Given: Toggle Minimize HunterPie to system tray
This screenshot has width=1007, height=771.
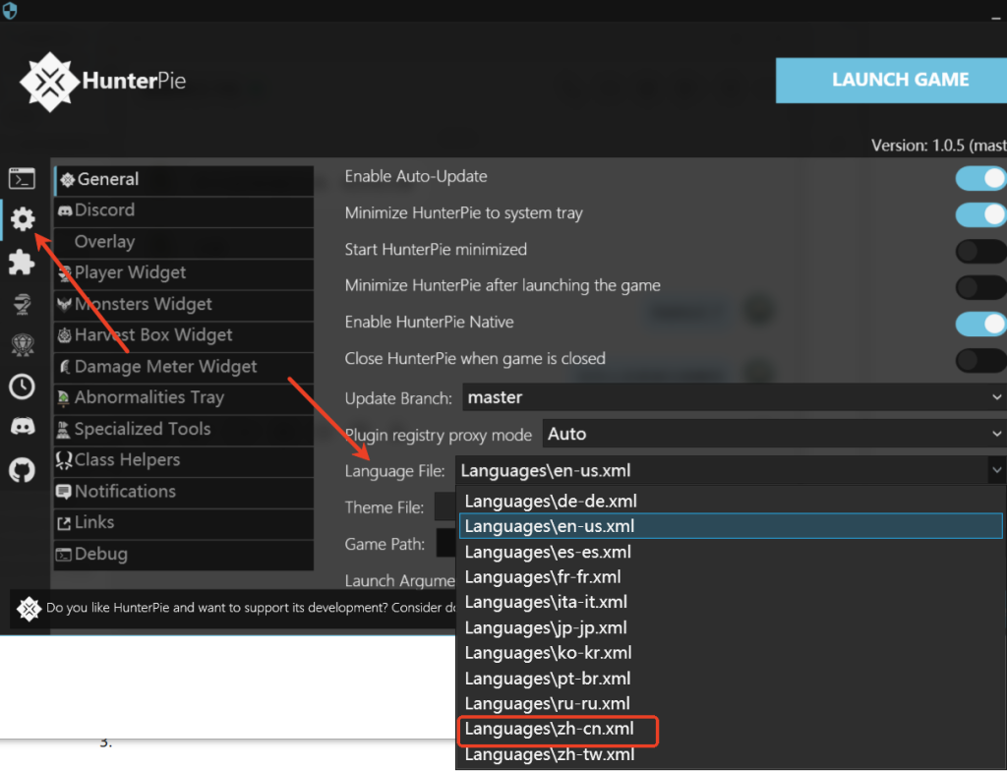Looking at the screenshot, I should click(979, 214).
